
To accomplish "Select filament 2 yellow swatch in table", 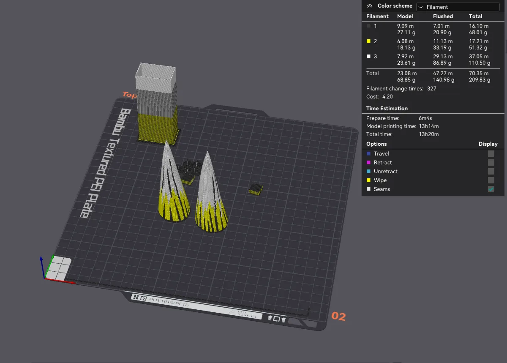I will pos(368,41).
